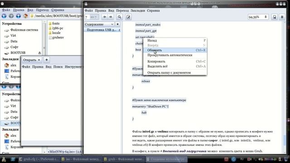Choose Выделить всё in context menu
Screen dimensions: 290x163
coord(175,66)
